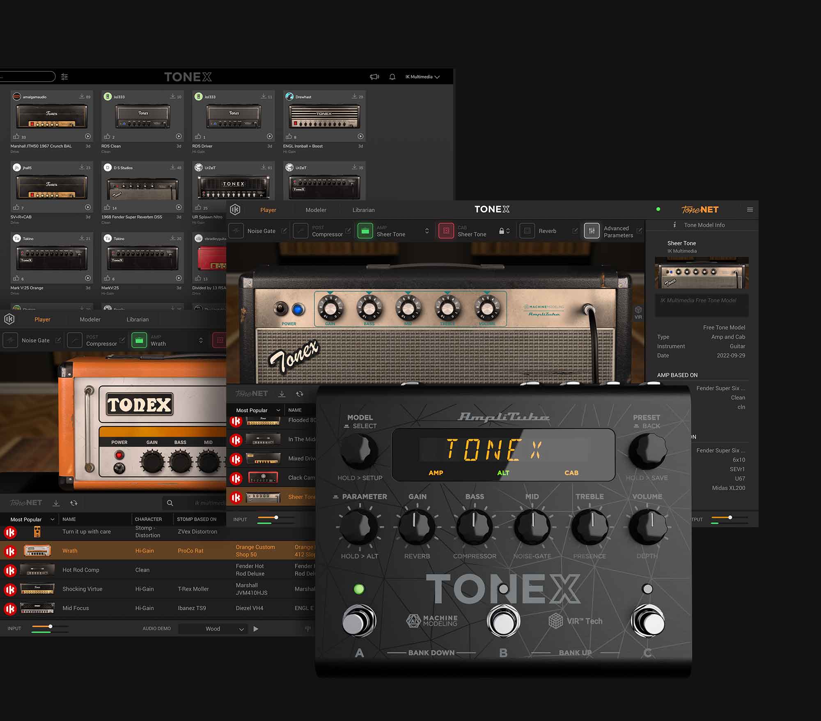Toggle Wrath AMP power button
This screenshot has height=721, width=821.
[139, 340]
